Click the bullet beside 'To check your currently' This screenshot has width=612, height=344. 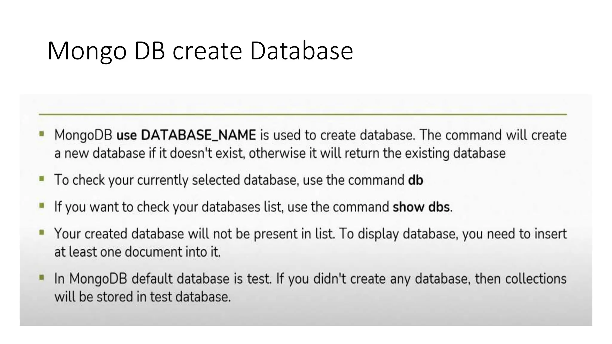42,179
